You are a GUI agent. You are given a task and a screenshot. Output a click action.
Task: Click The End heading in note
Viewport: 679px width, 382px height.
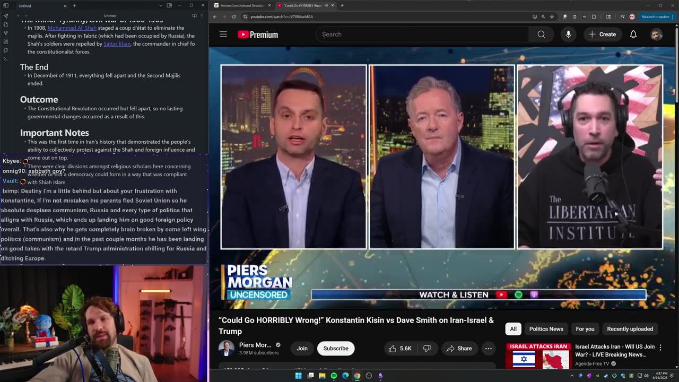[x=34, y=67]
